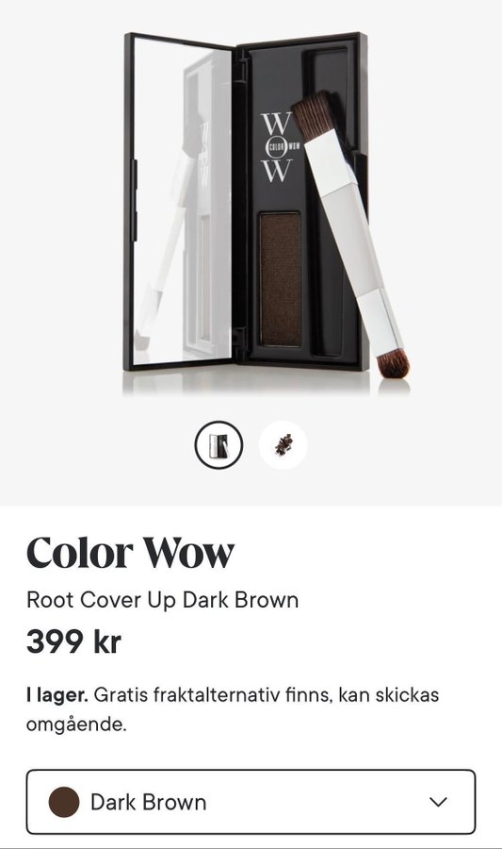Click the Dark Brown label in selector
The width and height of the screenshot is (502, 849).
149,803
